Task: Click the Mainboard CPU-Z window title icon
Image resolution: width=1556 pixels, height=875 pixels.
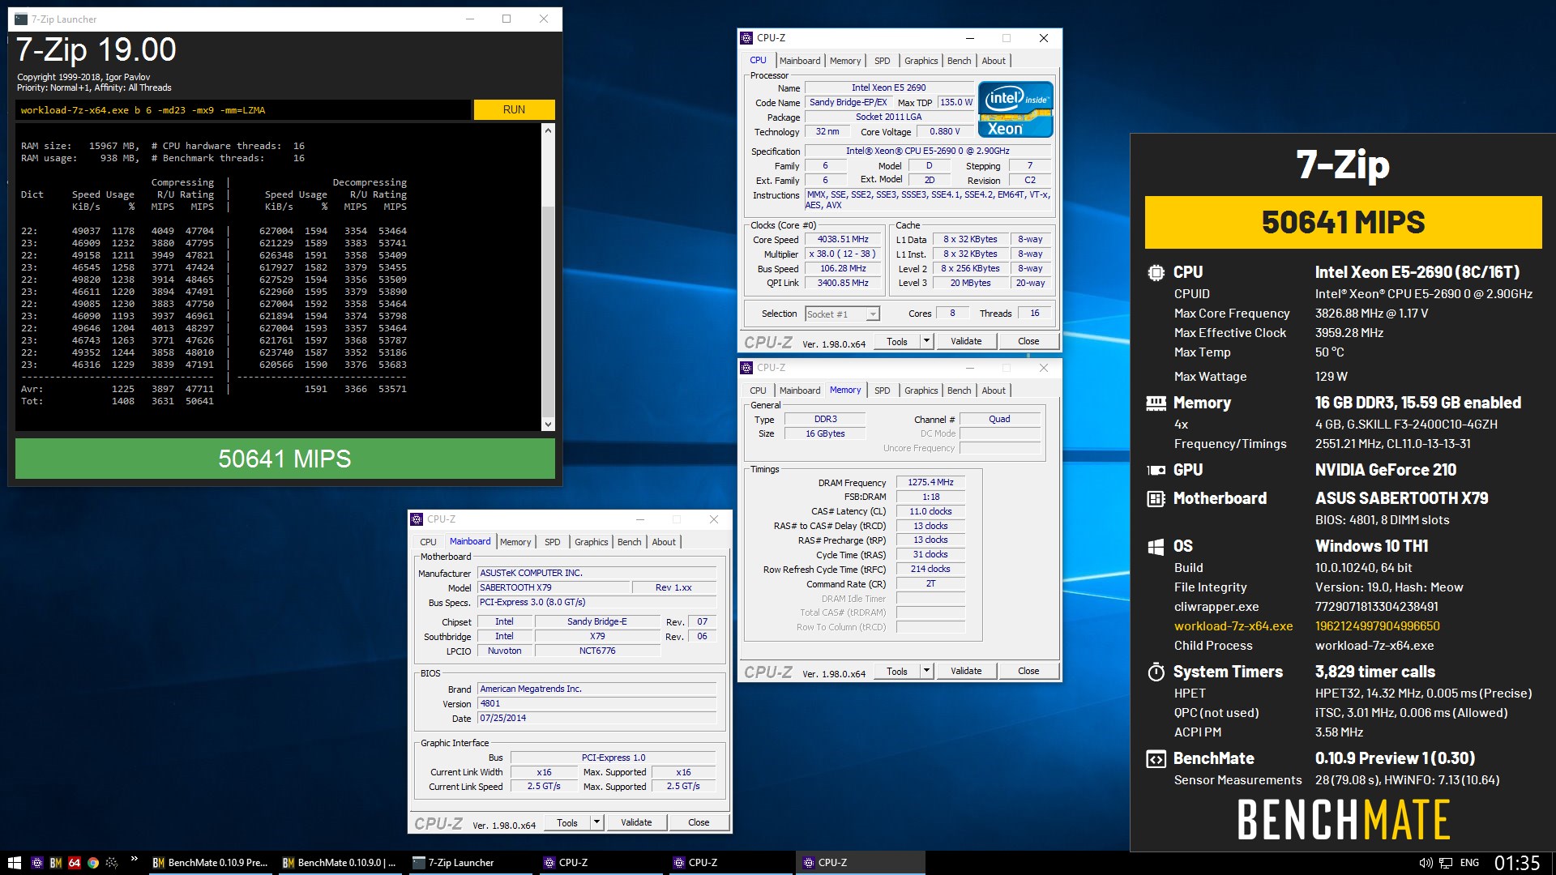Action: [x=417, y=519]
